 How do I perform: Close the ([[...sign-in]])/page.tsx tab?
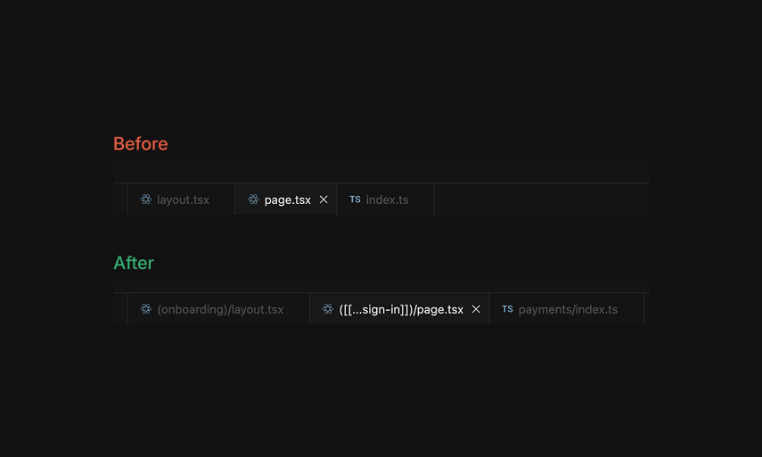pyautogui.click(x=476, y=309)
